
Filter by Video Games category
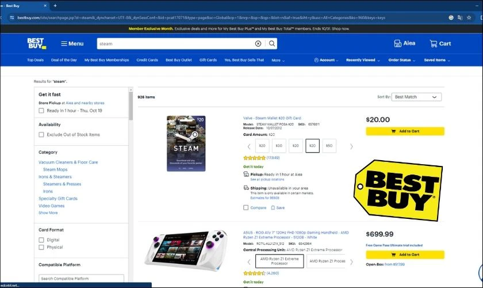click(51, 206)
